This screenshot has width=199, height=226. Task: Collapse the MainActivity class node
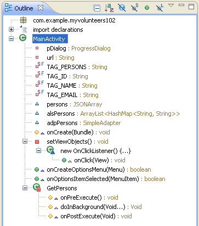12,38
